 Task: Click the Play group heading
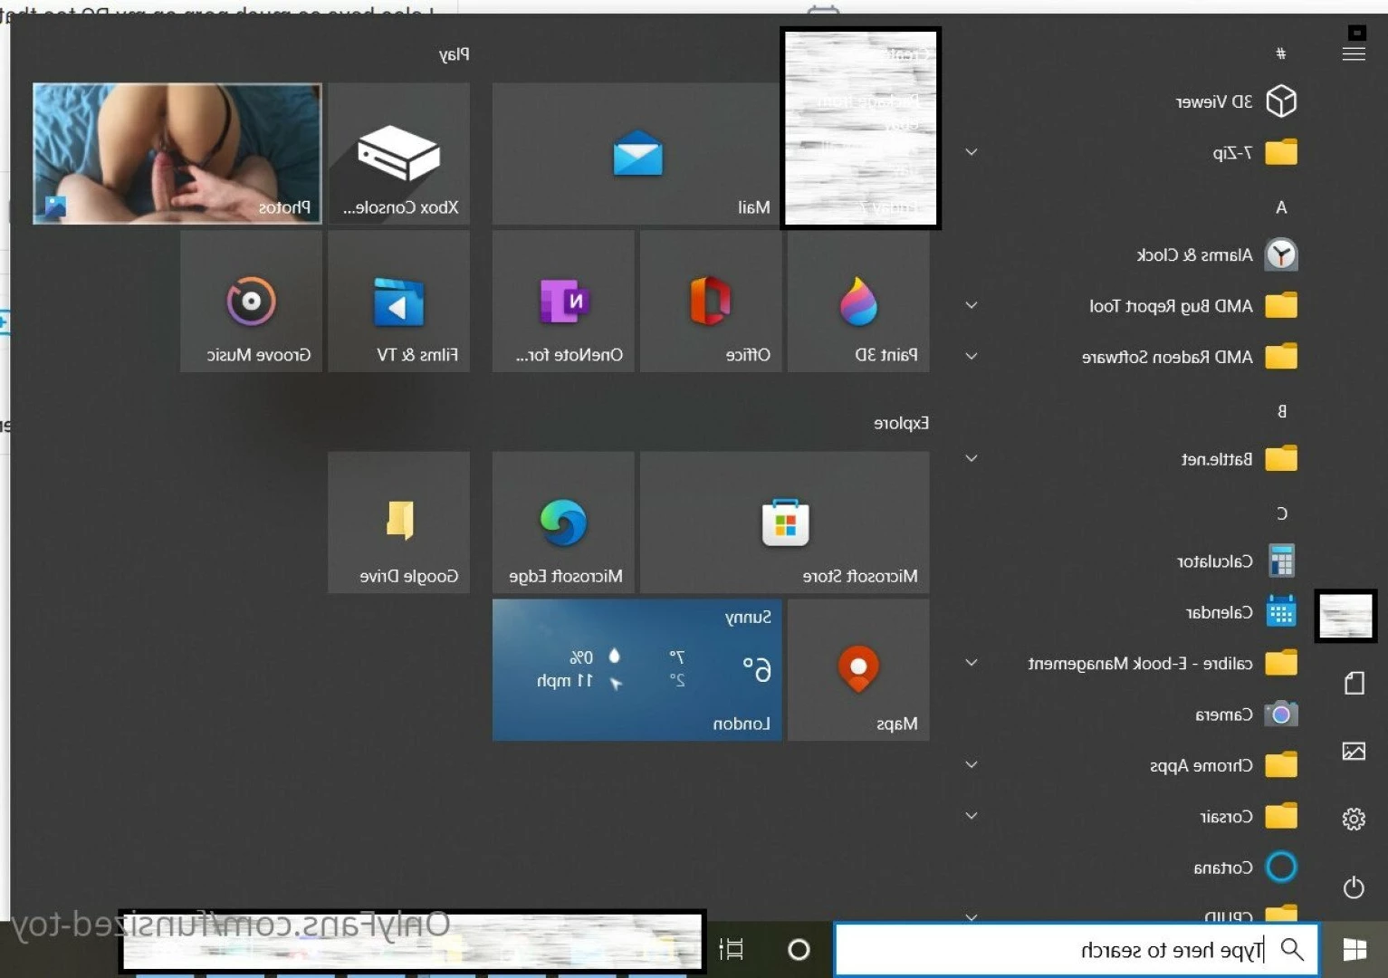click(x=454, y=54)
